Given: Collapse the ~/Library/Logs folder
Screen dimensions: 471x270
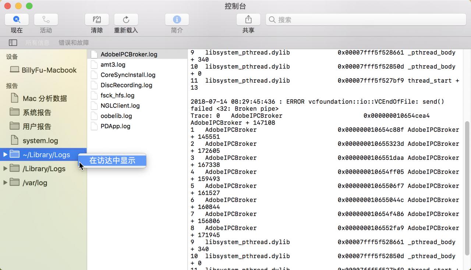Looking at the screenshot, I should tap(5, 155).
